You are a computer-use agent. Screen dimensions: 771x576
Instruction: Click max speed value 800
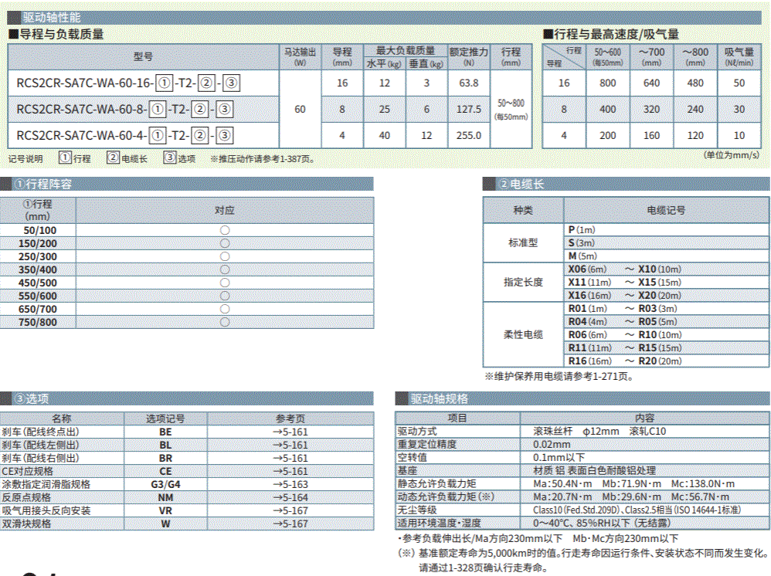click(608, 83)
